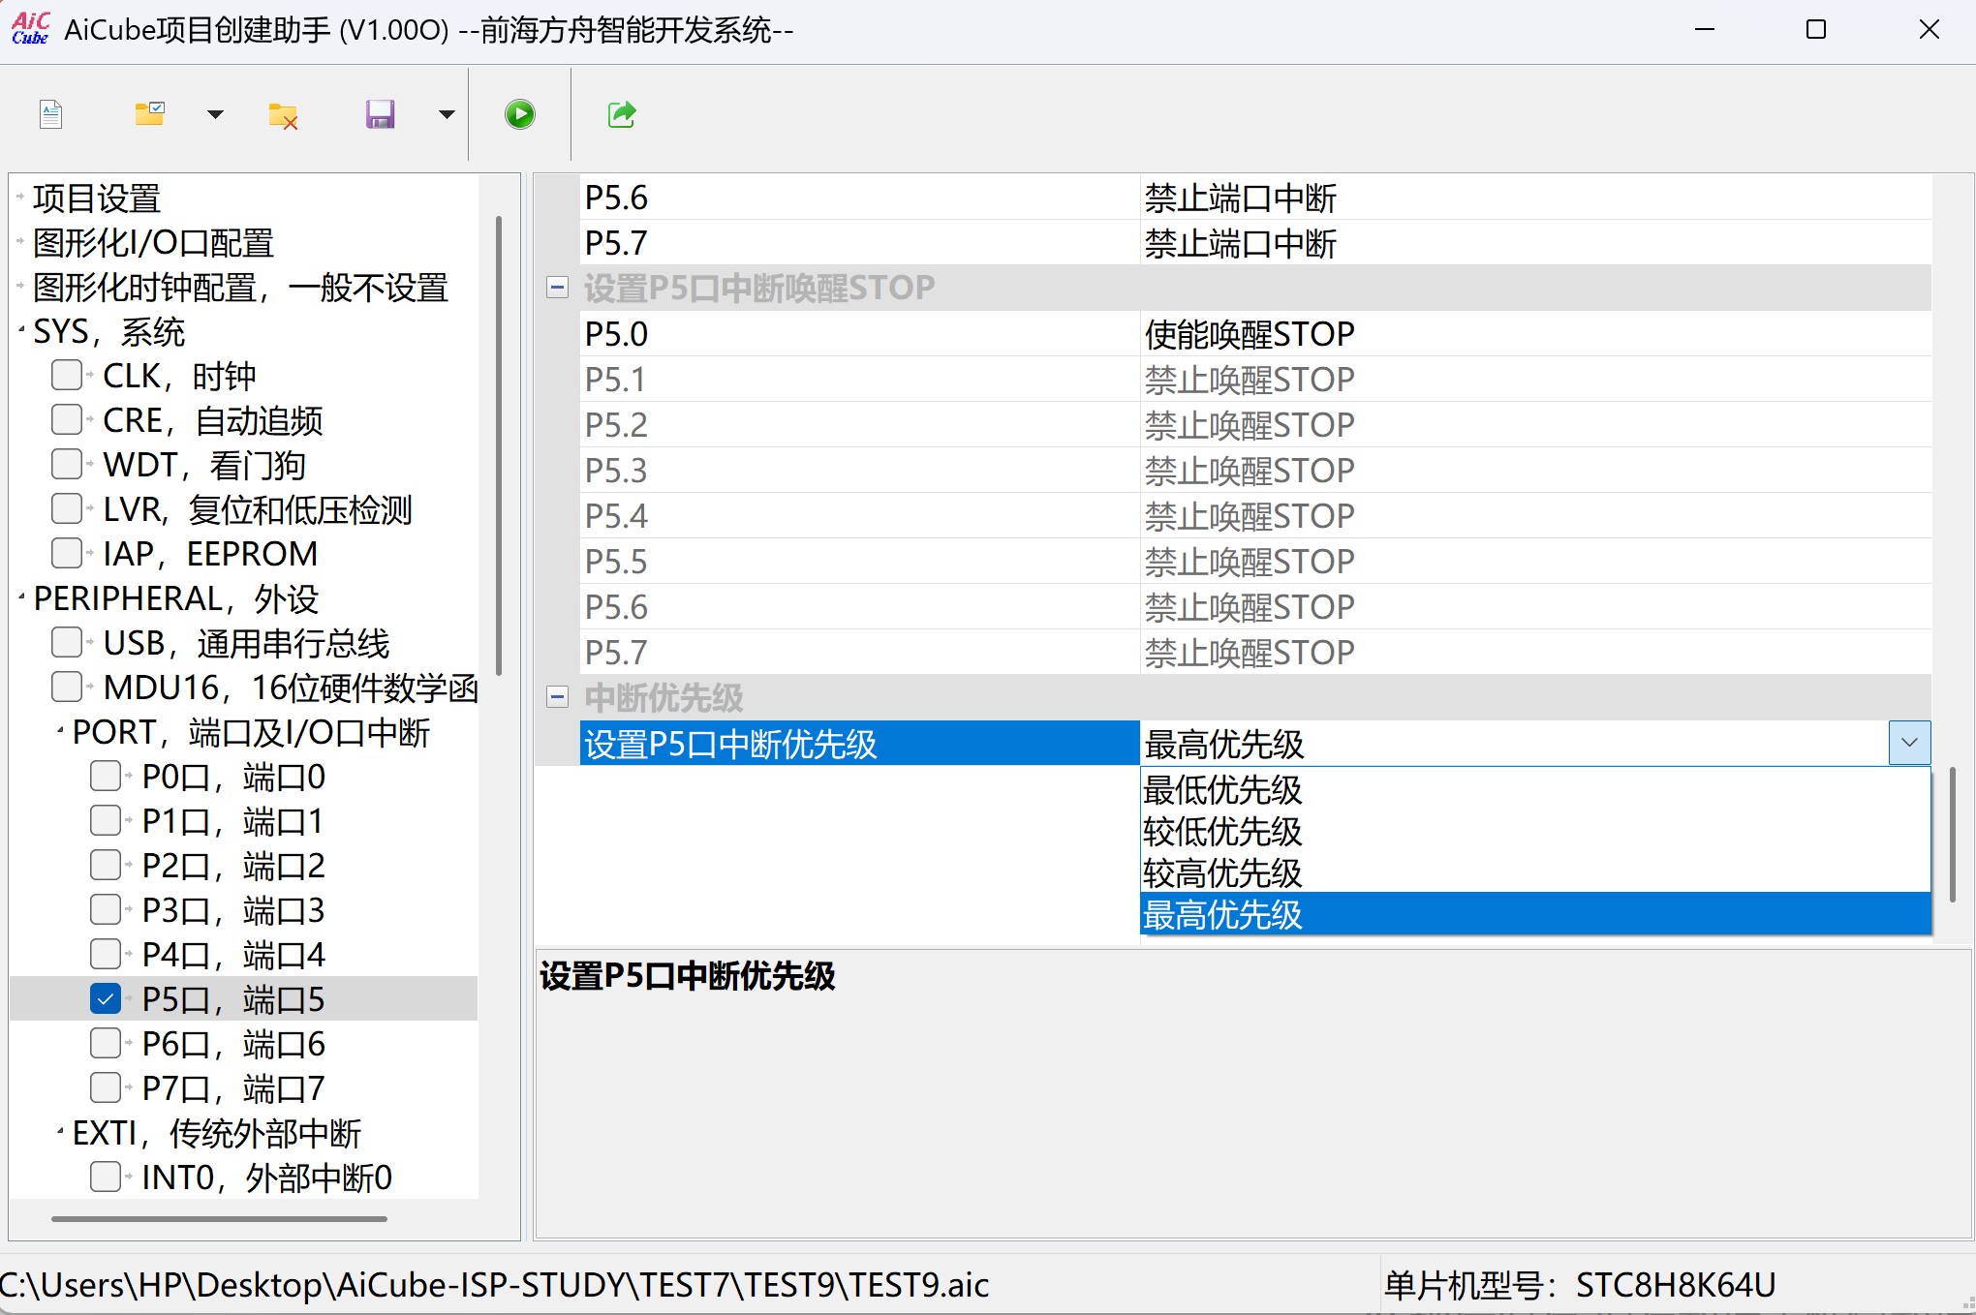Screen dimensions: 1976x1315
Task: Uncheck the P5口 端口5 checkbox
Action: [x=106, y=998]
